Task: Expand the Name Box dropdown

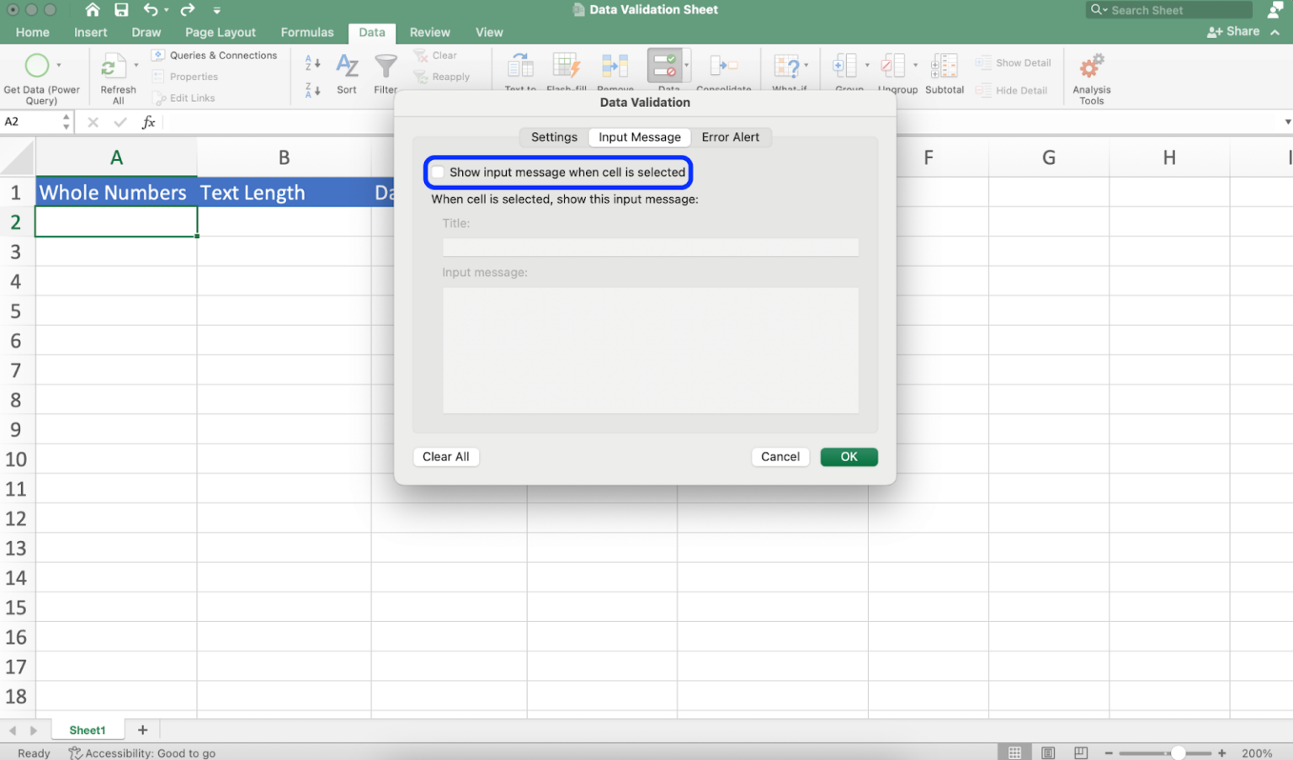Action: point(67,121)
